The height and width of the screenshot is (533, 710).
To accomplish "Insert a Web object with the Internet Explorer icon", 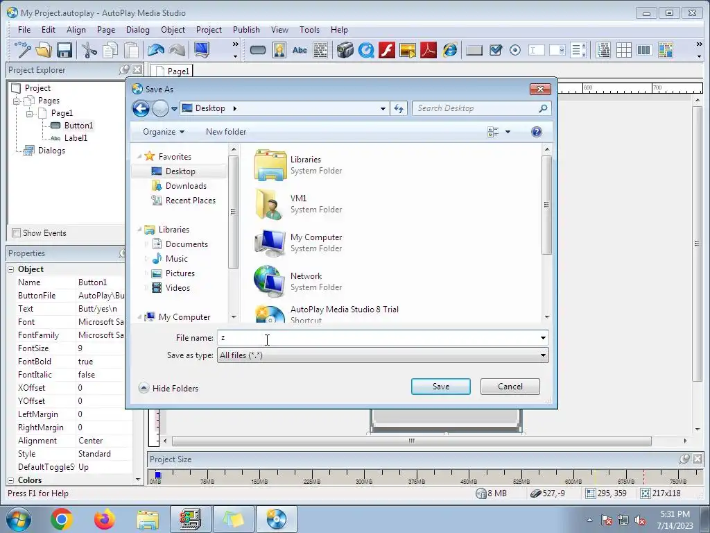I will tap(449, 50).
